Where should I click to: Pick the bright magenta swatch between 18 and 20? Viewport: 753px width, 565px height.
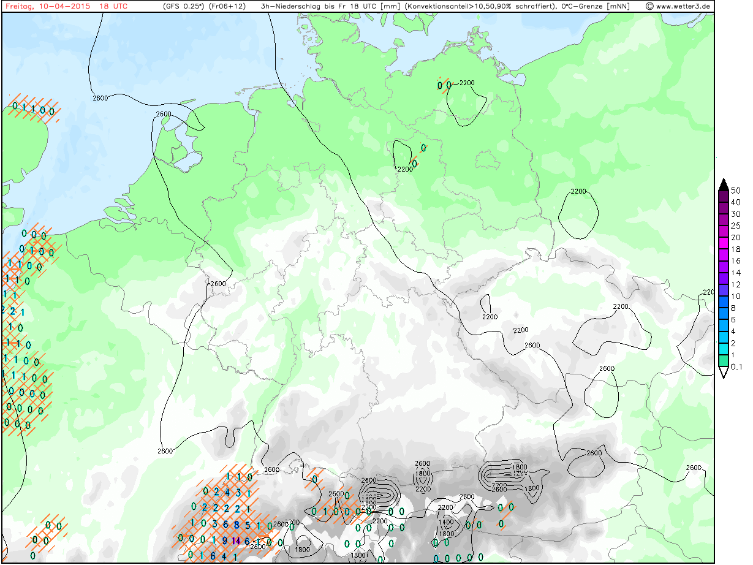click(723, 243)
